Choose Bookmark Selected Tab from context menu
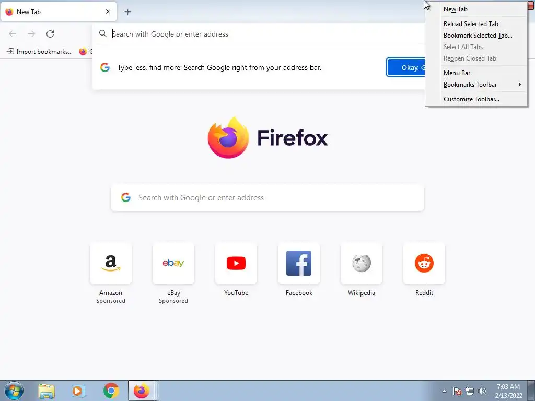The width and height of the screenshot is (535, 401). (x=476, y=36)
